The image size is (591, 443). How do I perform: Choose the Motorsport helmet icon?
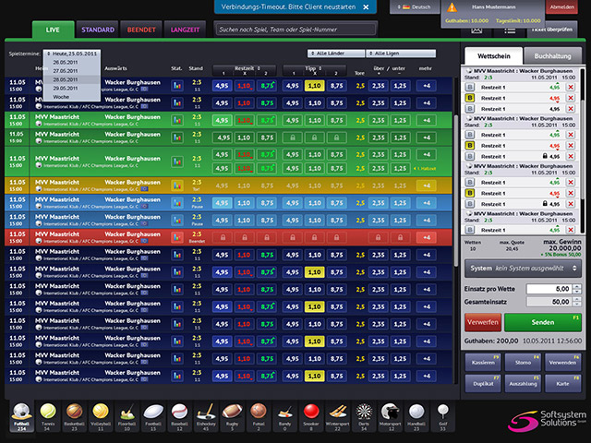390,416
